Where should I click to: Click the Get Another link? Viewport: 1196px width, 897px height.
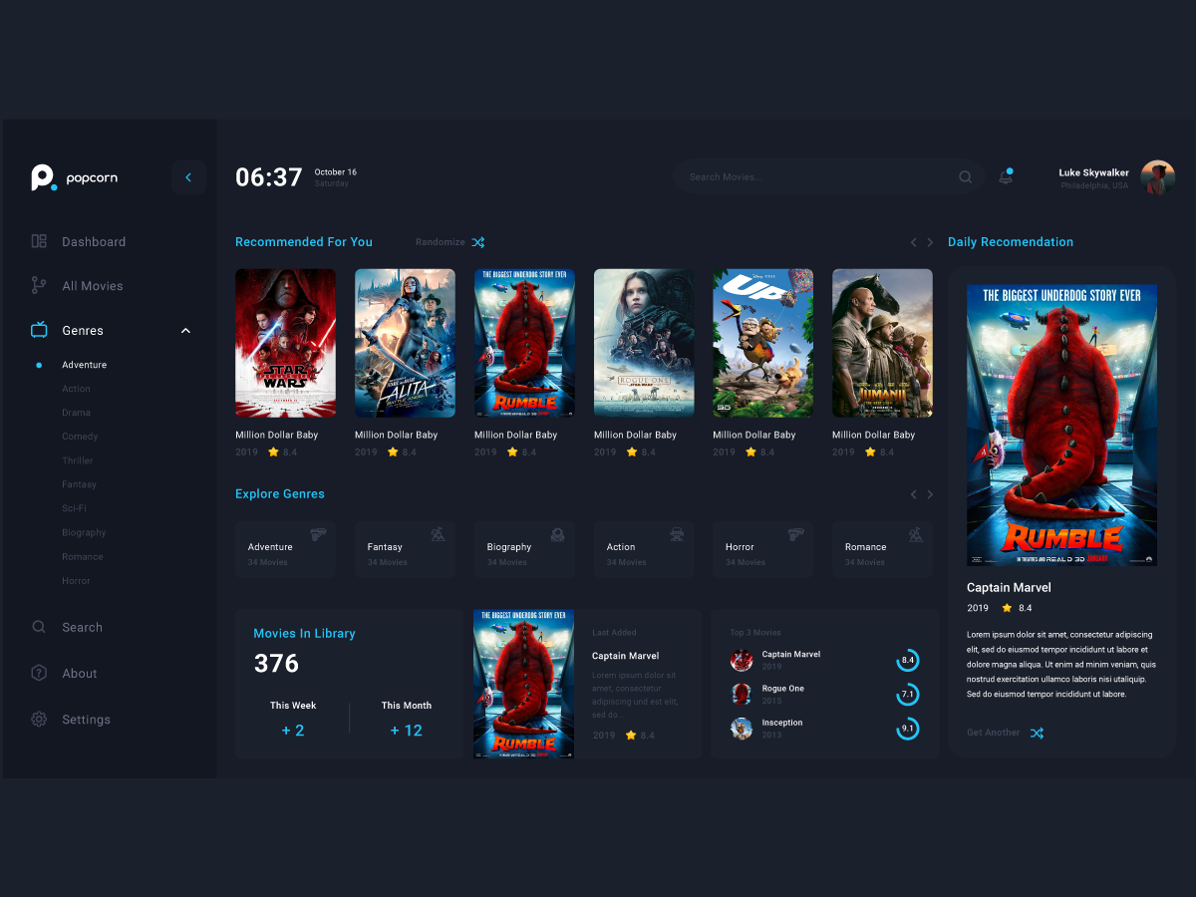tap(994, 733)
